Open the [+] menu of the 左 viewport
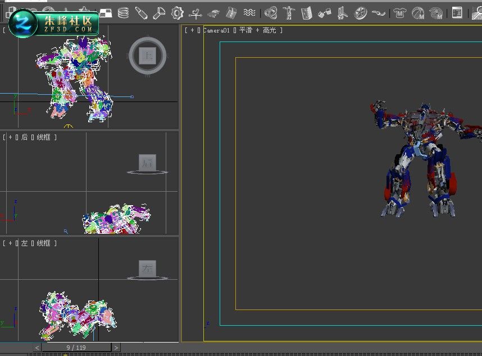This screenshot has height=356, width=482. [11, 243]
